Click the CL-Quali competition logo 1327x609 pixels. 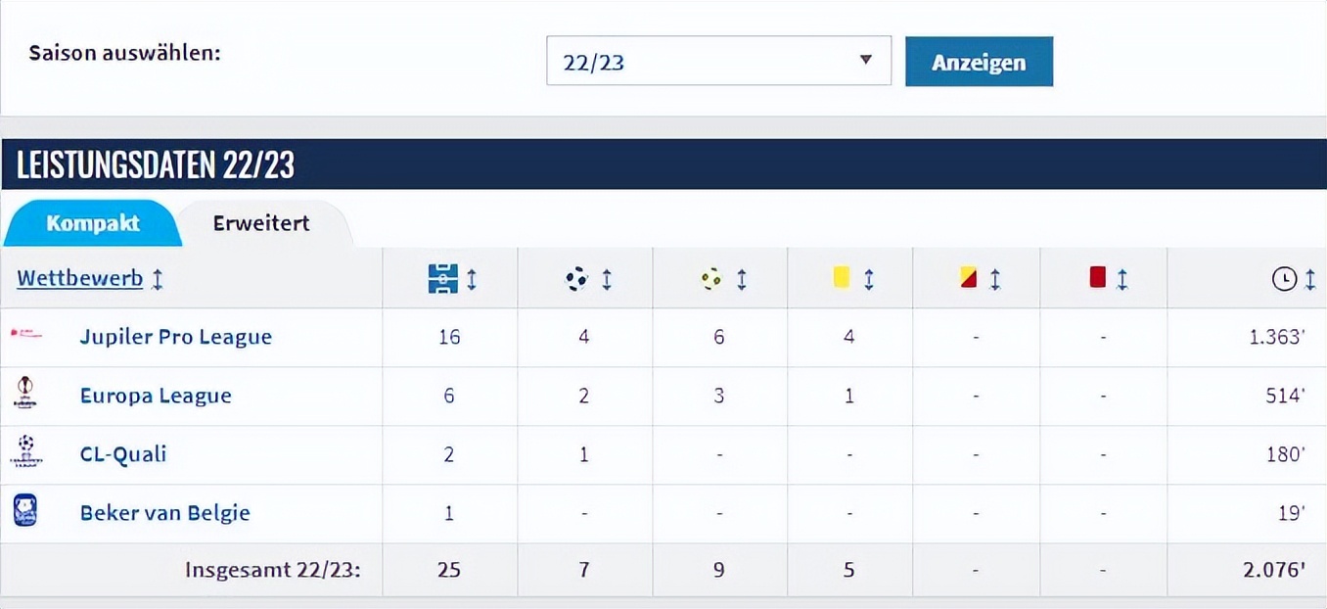(x=25, y=452)
